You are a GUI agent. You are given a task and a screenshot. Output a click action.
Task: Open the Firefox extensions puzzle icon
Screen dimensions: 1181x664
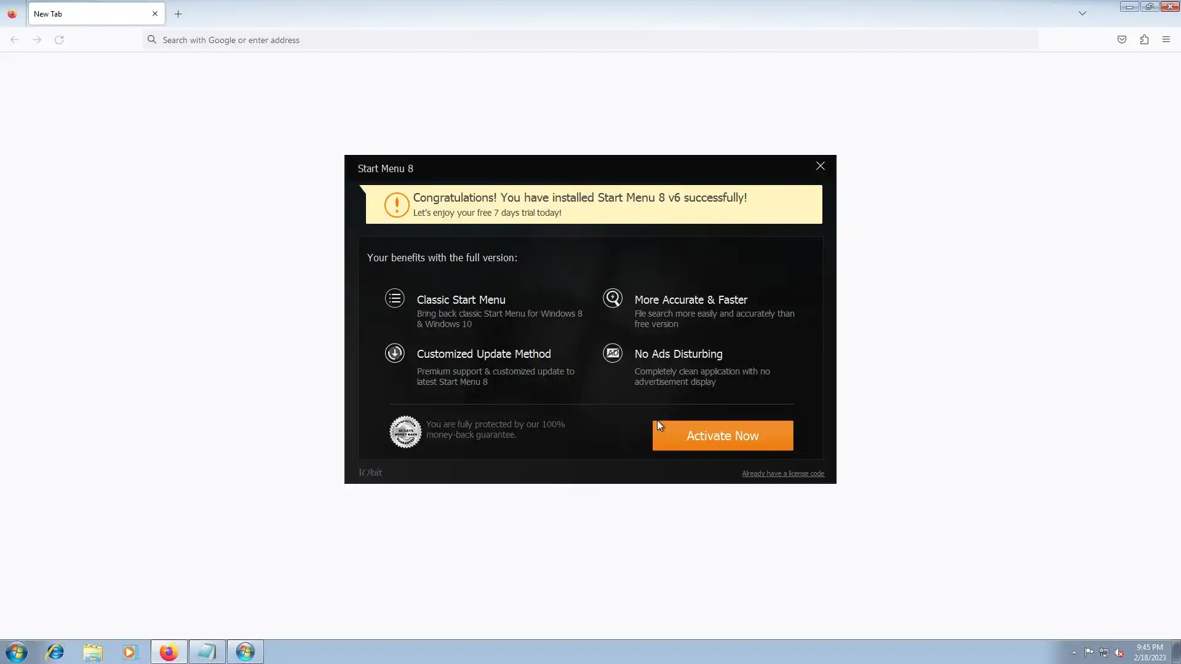coord(1144,40)
